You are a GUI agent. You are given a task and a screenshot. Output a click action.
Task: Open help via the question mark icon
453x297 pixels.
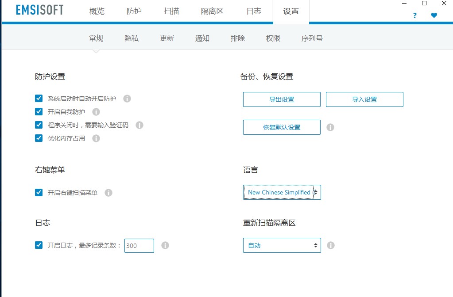click(x=415, y=15)
